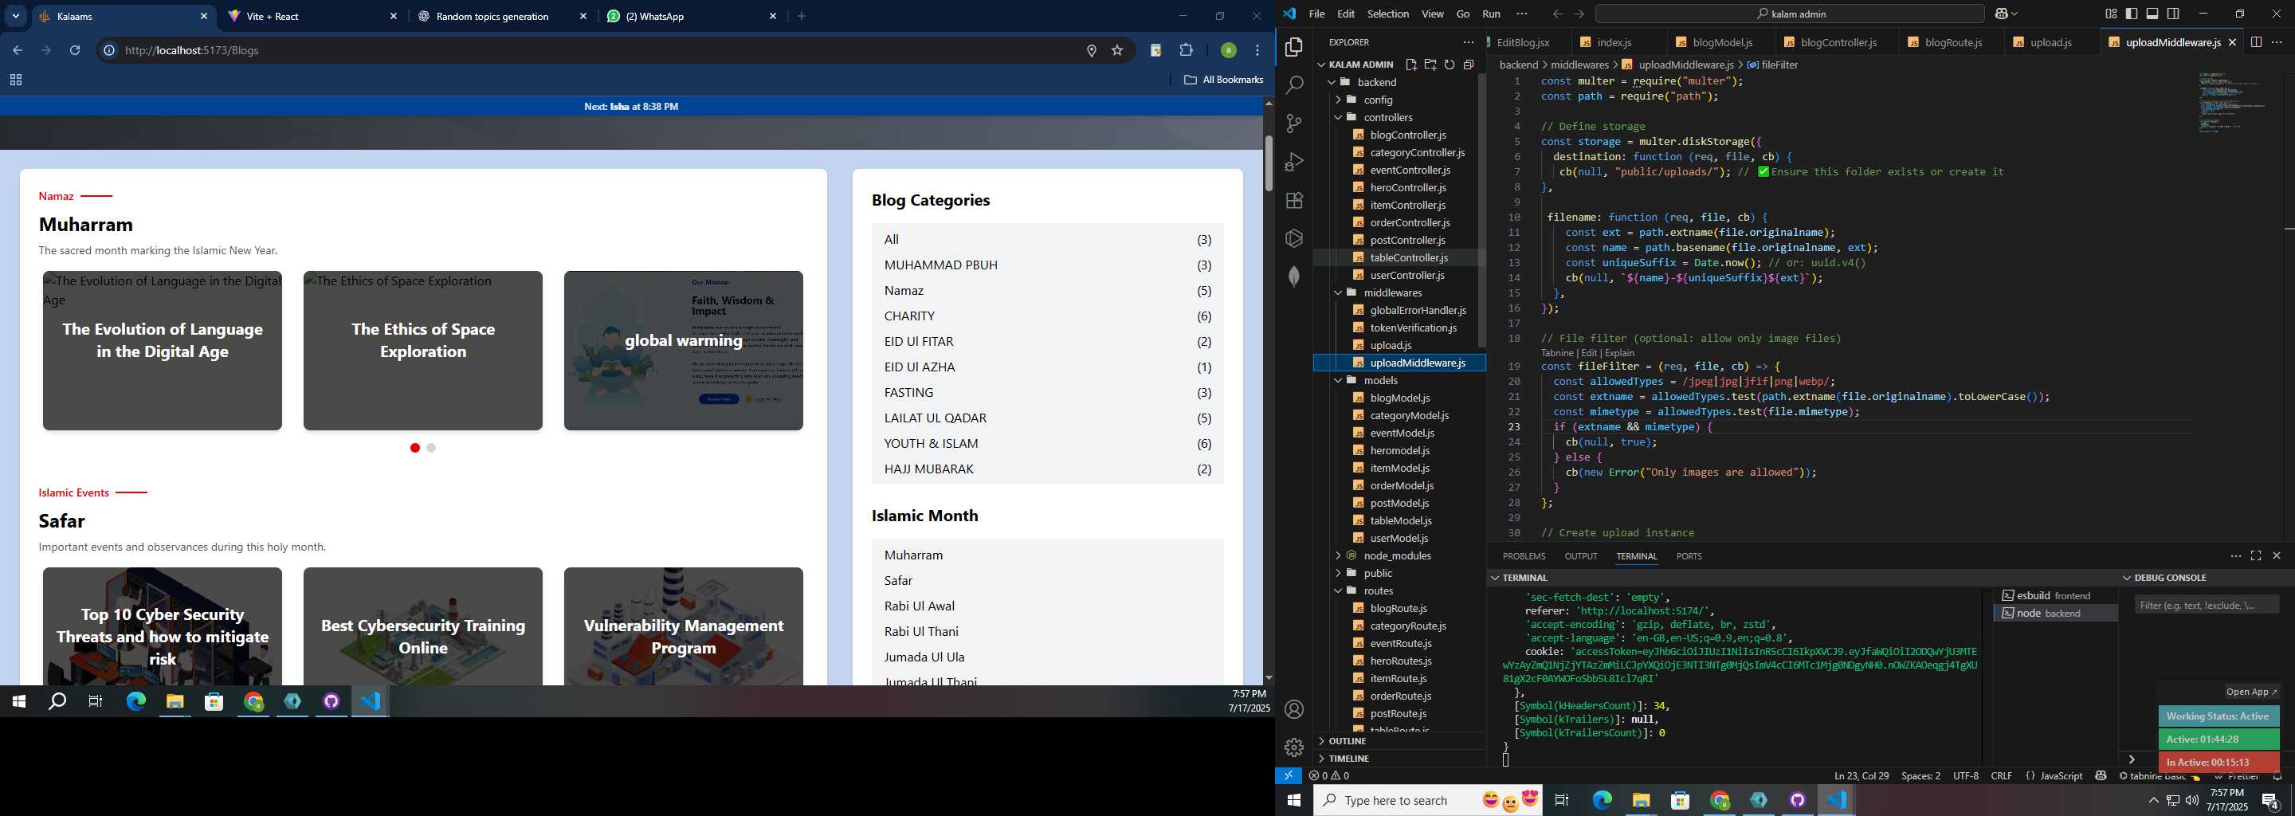Open the MongoDB leaf icon in activity bar
Viewport: 2295px width, 816px height.
point(1293,277)
